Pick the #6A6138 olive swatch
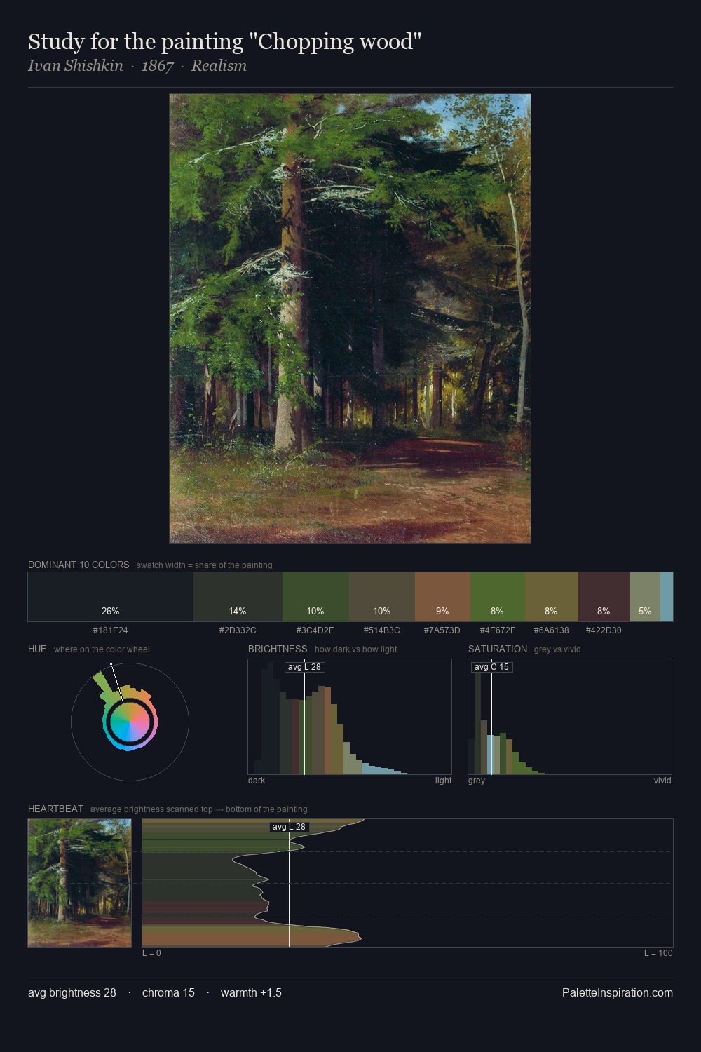This screenshot has height=1052, width=701. pos(552,597)
